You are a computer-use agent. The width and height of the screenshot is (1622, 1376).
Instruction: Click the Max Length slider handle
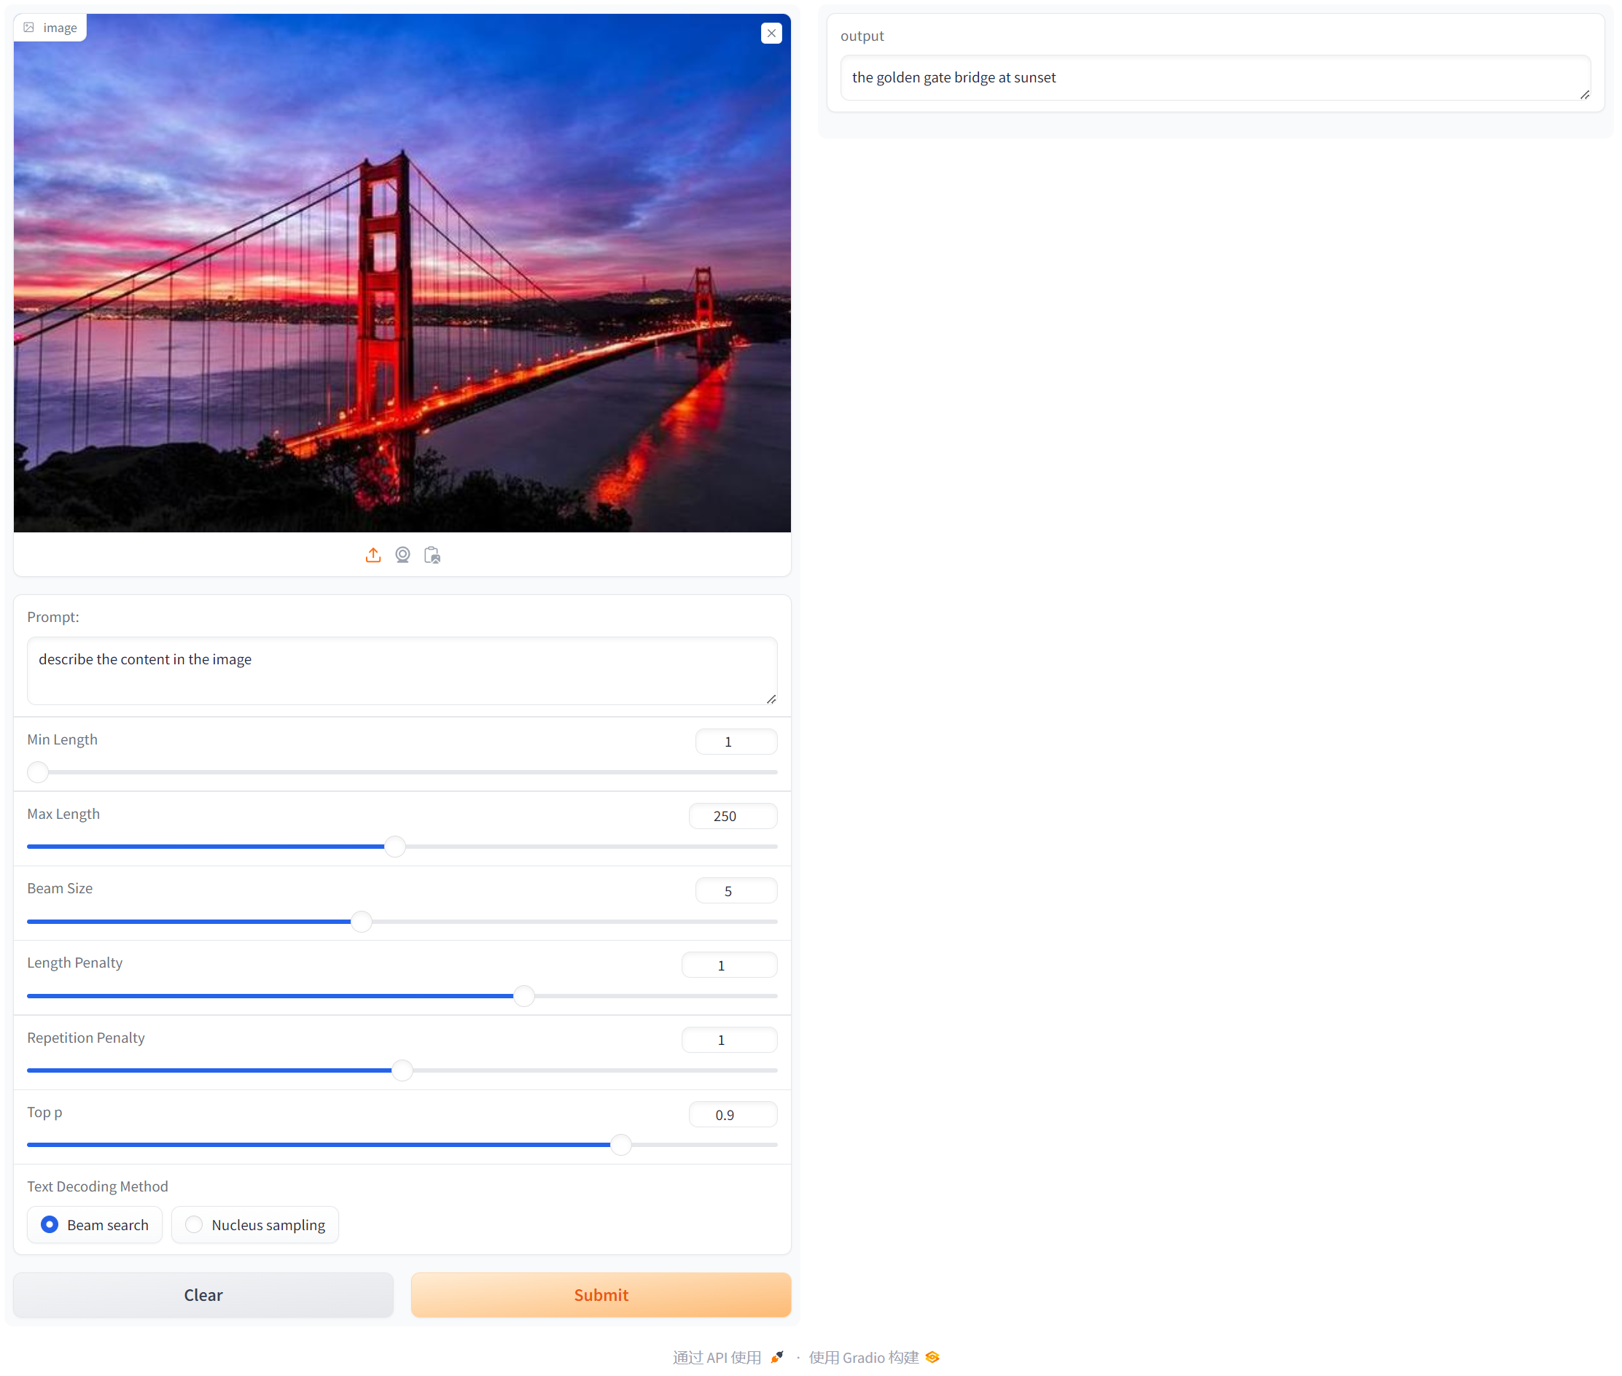coord(395,847)
